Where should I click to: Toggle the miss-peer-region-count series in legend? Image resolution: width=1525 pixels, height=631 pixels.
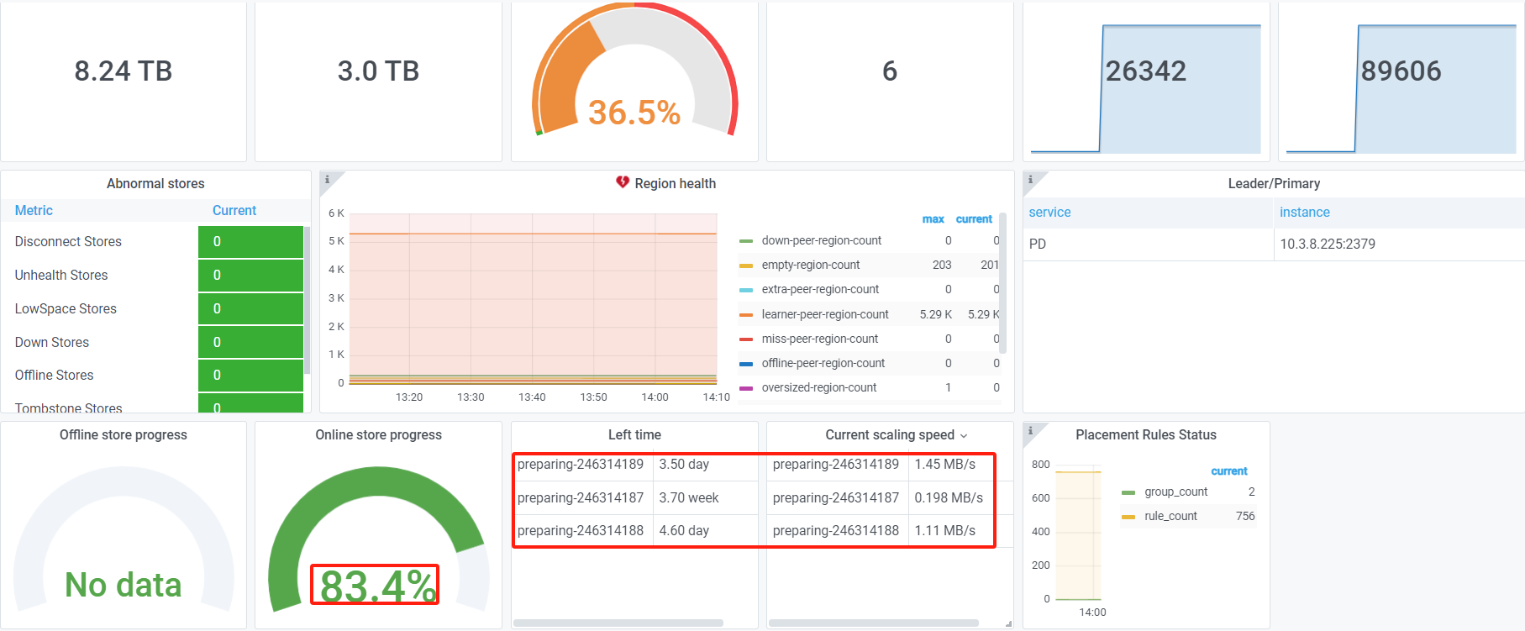coord(819,339)
